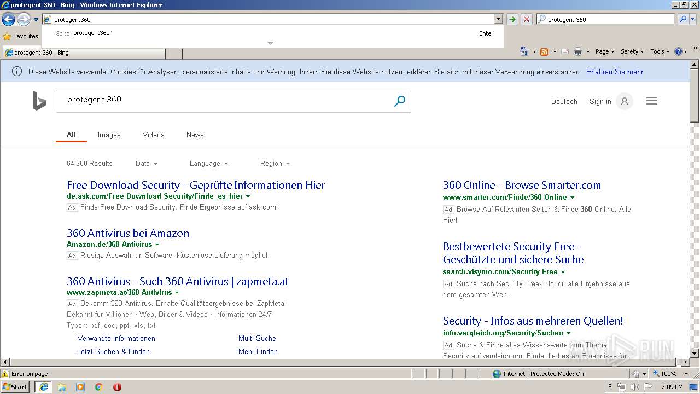The height and width of the screenshot is (394, 700).
Task: Click the Home toolbar icon
Action: point(524,51)
